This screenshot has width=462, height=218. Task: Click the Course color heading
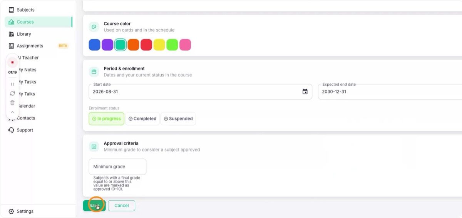117,24
